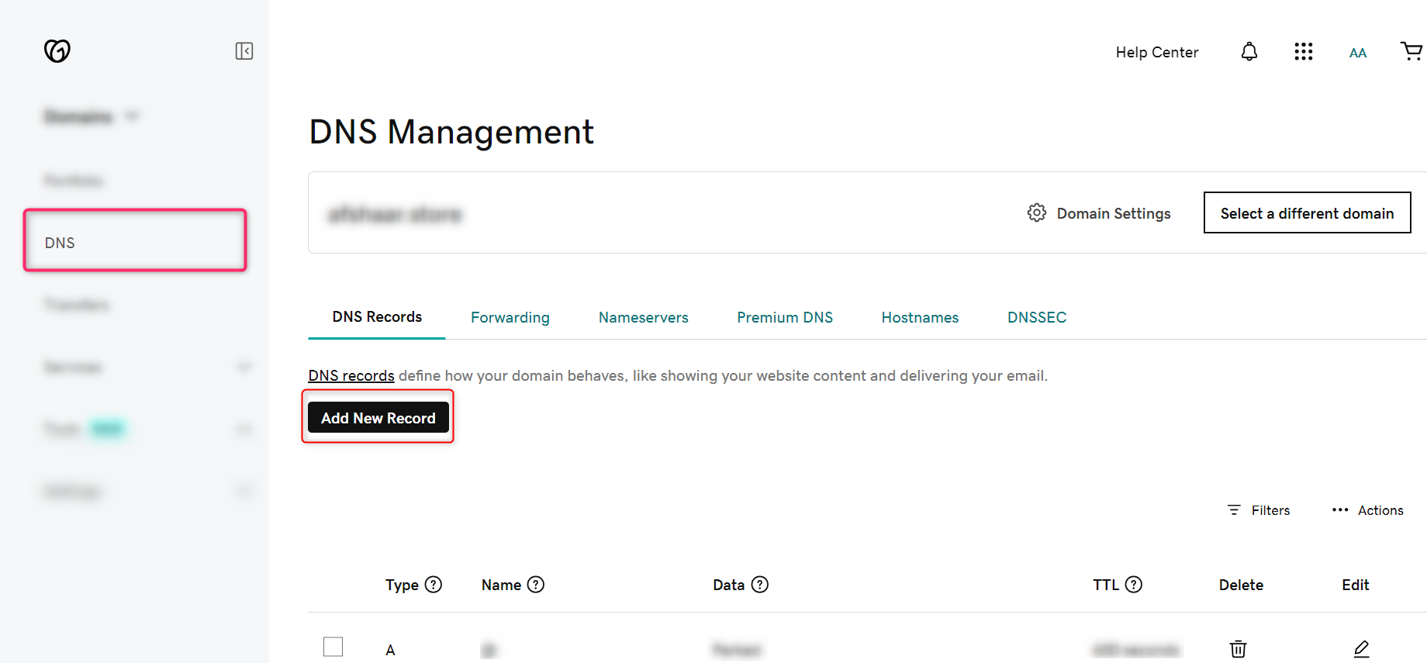Screen dimensions: 1427x663
Task: Click the Type column help icon
Action: click(x=434, y=585)
